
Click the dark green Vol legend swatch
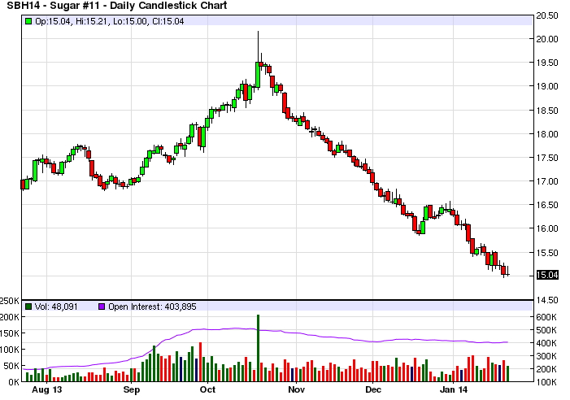pos(28,307)
